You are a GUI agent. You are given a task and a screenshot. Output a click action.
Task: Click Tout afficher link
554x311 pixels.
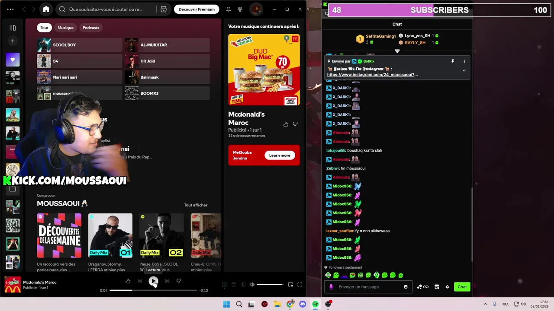[x=196, y=205]
